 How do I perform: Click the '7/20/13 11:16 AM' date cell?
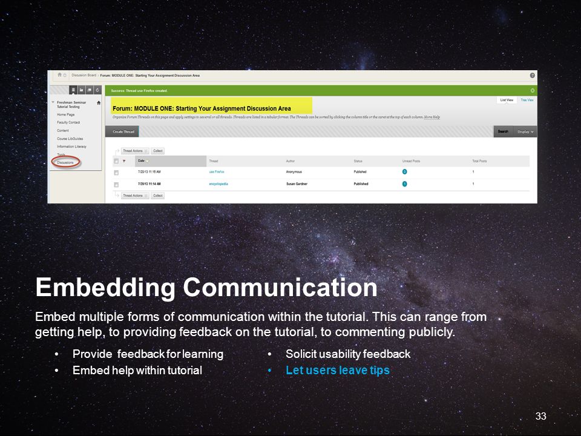pyautogui.click(x=149, y=171)
